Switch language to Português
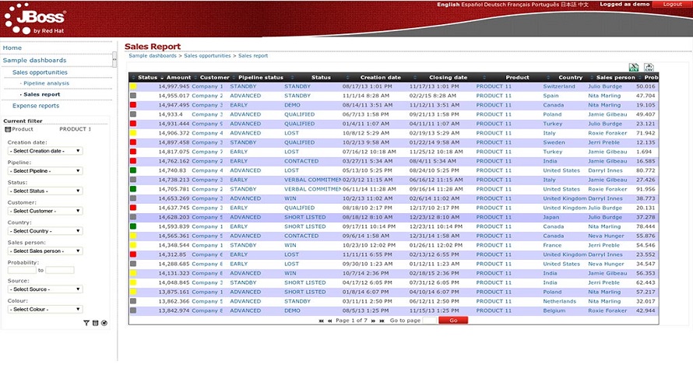Viewport: 693px width, 389px height. point(547,5)
